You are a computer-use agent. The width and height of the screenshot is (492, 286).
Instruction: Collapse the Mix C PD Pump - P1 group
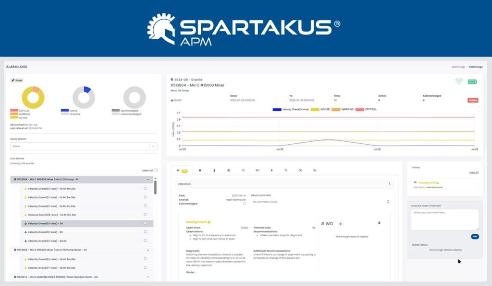(x=148, y=180)
